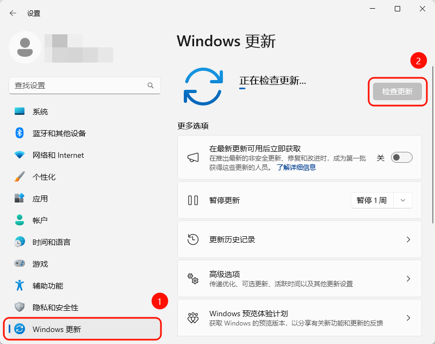435x344 pixels.
Task: Click the 游戏 gamepad icon
Action: [x=20, y=263]
